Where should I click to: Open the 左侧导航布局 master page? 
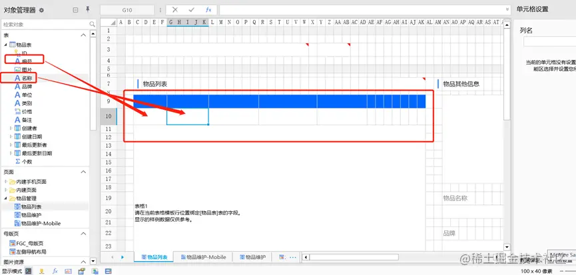coord(27,252)
